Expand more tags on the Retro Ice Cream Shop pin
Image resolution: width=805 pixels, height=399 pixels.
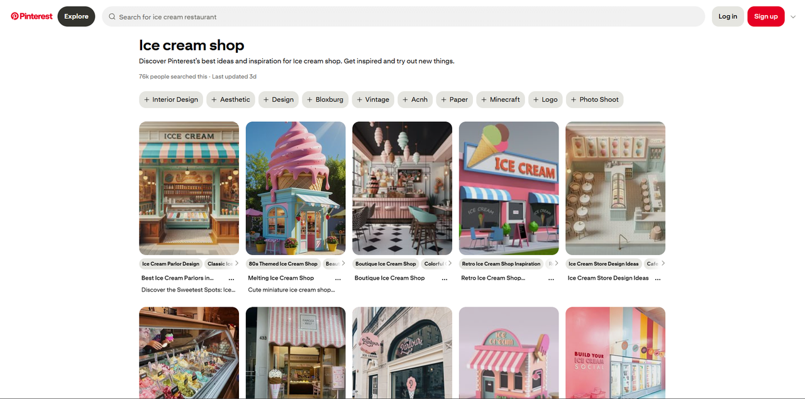pyautogui.click(x=556, y=263)
